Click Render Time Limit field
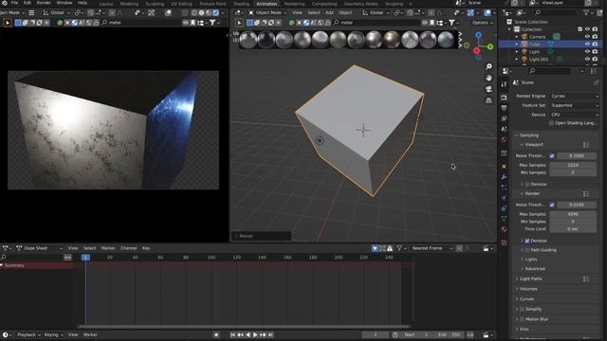607x341 pixels. coord(573,229)
